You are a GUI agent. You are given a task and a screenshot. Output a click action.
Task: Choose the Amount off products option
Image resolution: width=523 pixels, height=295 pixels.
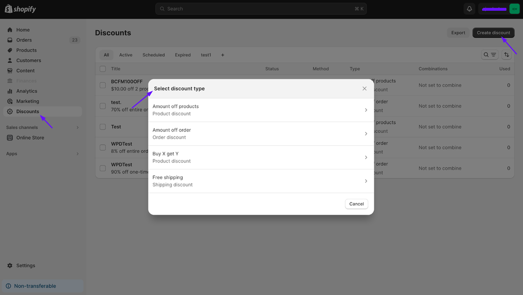coord(260,110)
